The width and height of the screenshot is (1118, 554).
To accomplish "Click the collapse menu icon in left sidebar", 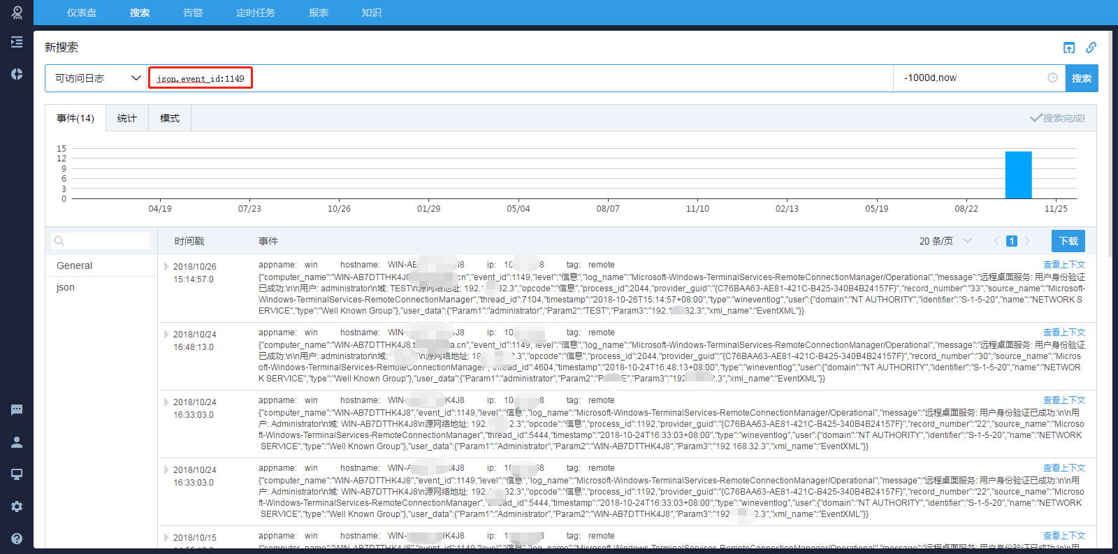I will click(17, 42).
